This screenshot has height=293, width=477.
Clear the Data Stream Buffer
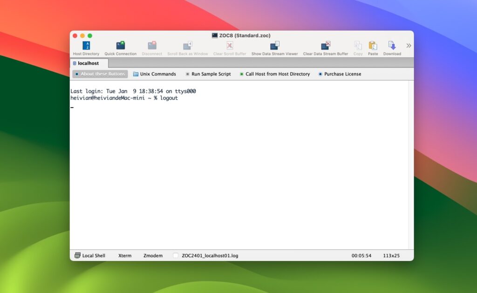[x=325, y=47]
